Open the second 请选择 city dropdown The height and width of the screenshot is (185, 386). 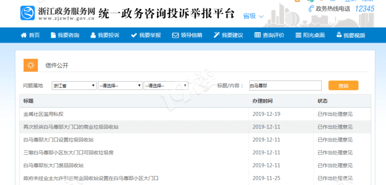click(120, 86)
